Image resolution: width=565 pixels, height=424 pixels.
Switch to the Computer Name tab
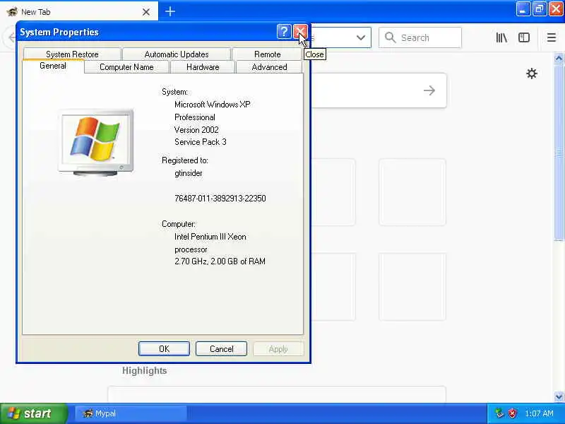126,67
